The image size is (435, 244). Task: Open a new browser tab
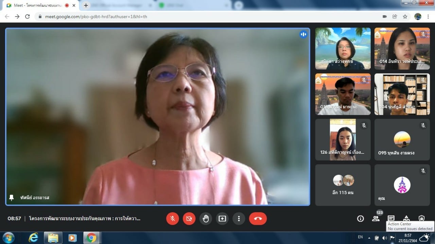(x=86, y=5)
